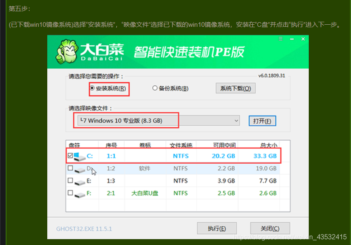Click the 2.2 GB free space cell
Screen dimensions: 351x245
[x=226, y=168]
